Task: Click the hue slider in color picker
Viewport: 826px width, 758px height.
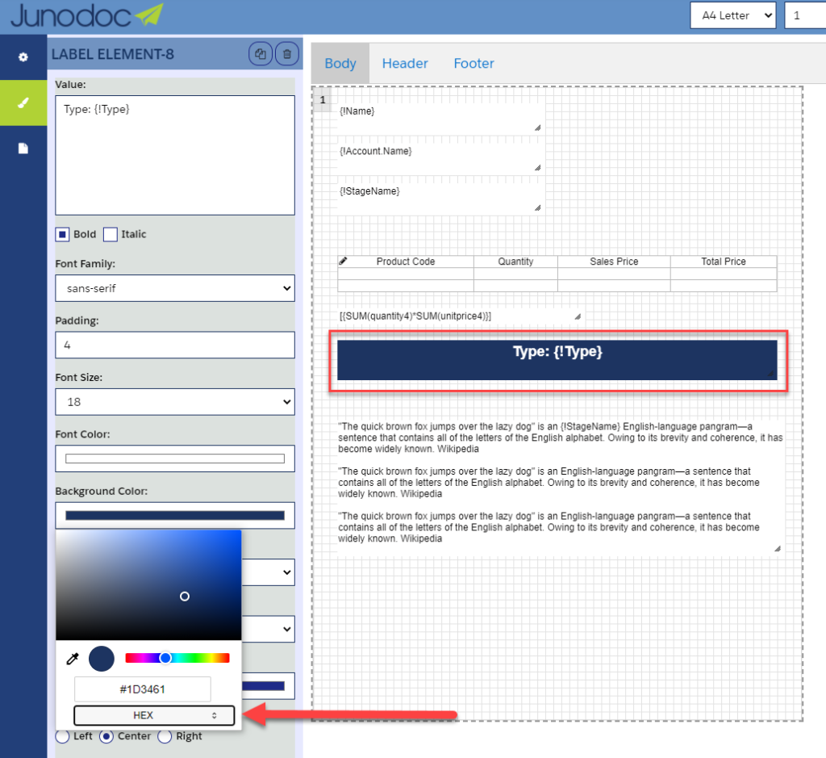Action: click(177, 658)
